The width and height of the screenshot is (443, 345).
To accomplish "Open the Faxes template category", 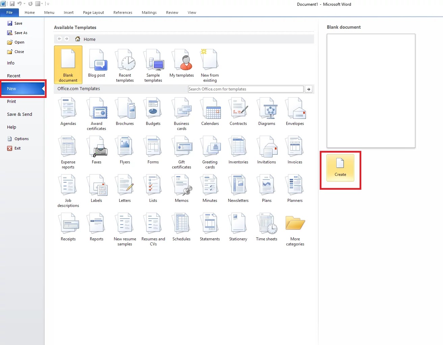I will tap(97, 150).
